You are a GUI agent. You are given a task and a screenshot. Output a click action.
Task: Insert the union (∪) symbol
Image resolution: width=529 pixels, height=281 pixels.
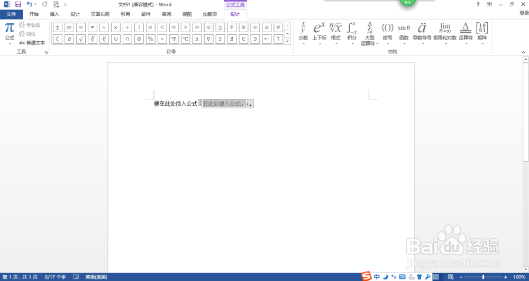click(116, 39)
